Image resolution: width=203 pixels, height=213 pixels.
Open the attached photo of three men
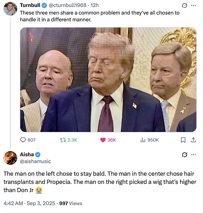pyautogui.click(x=108, y=79)
